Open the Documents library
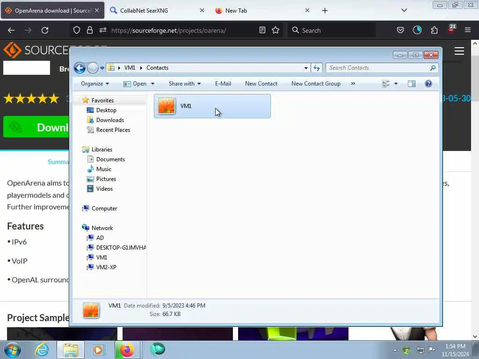This screenshot has width=479, height=359. pos(110,159)
